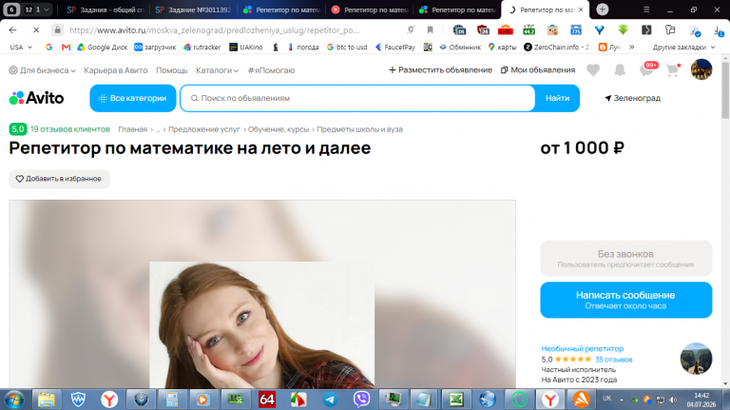Click Написать сообщение button
The height and width of the screenshot is (410, 730).
(625, 300)
